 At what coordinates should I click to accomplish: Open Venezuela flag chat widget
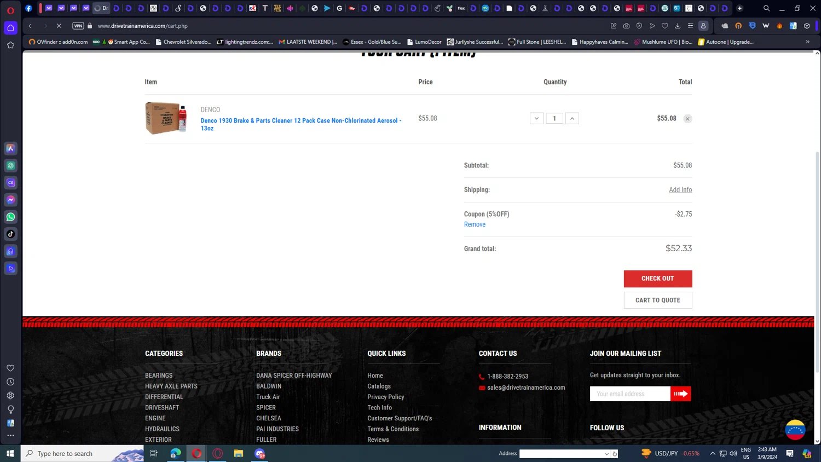pos(795,430)
